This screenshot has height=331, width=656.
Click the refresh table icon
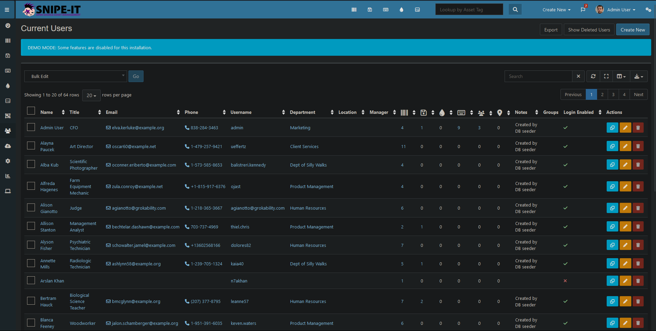[x=593, y=76]
